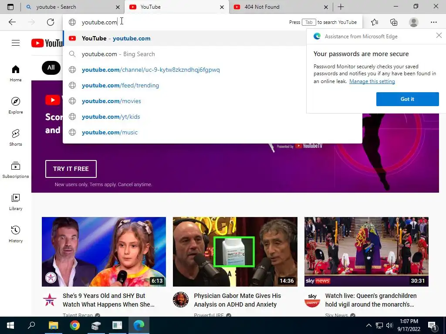Open the Physician Gabor Mate video title
Screen dimensions: 446x334
coord(237,300)
